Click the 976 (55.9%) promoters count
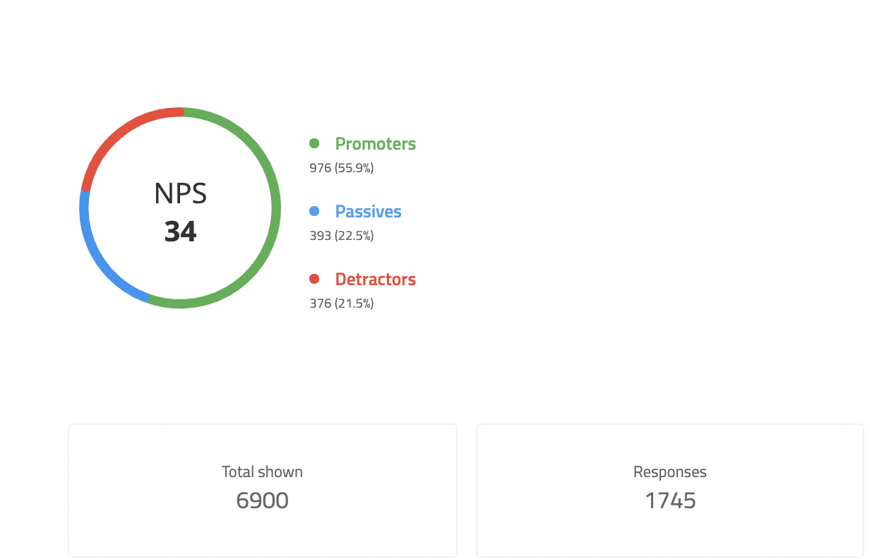Screen dimensions: 870x559 (341, 168)
